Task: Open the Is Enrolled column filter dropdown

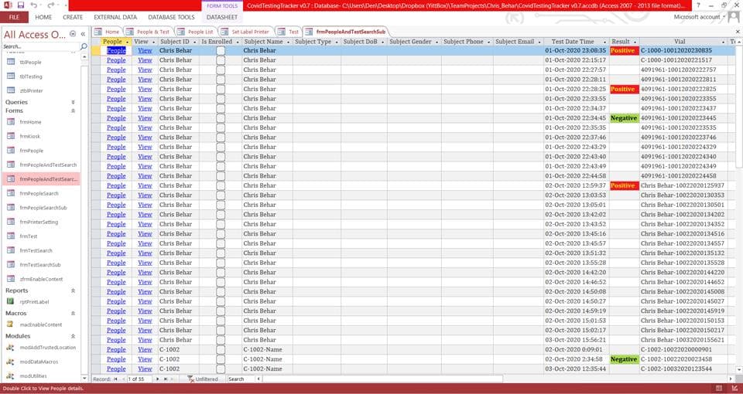Action: 237,42
